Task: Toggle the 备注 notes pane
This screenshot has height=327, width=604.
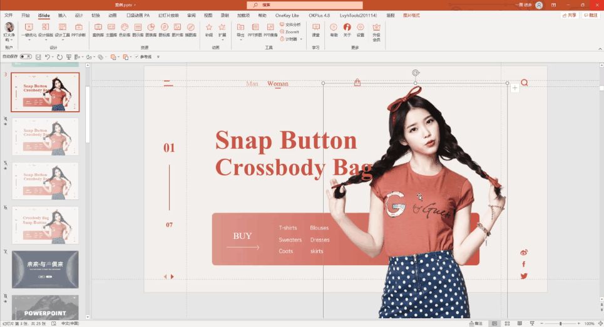Action: (476, 323)
